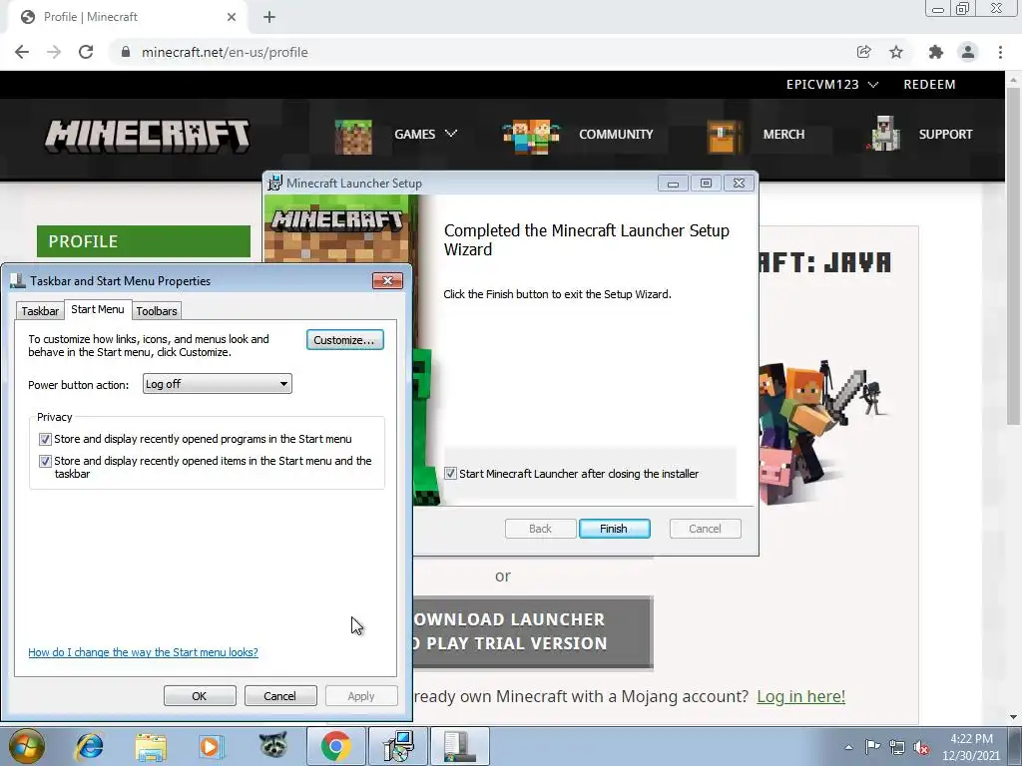Click the Download Launcher trial button
This screenshot has width=1022, height=766.
click(x=533, y=631)
